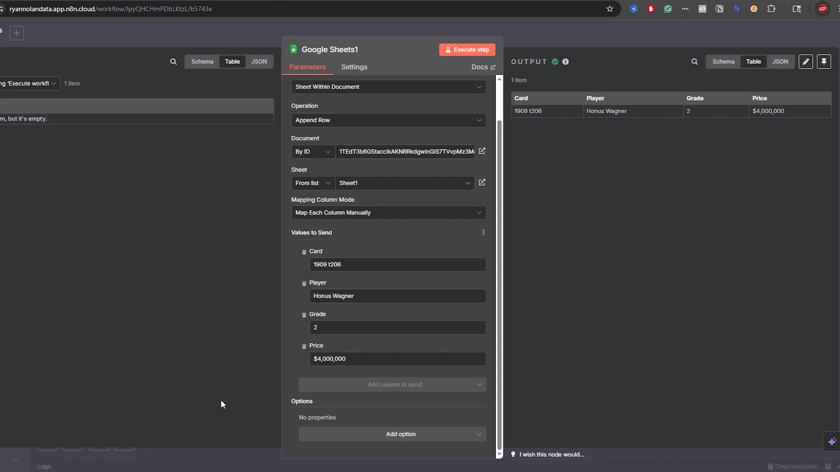Open the Values to Send three-dot menu
The width and height of the screenshot is (840, 472).
click(x=483, y=233)
